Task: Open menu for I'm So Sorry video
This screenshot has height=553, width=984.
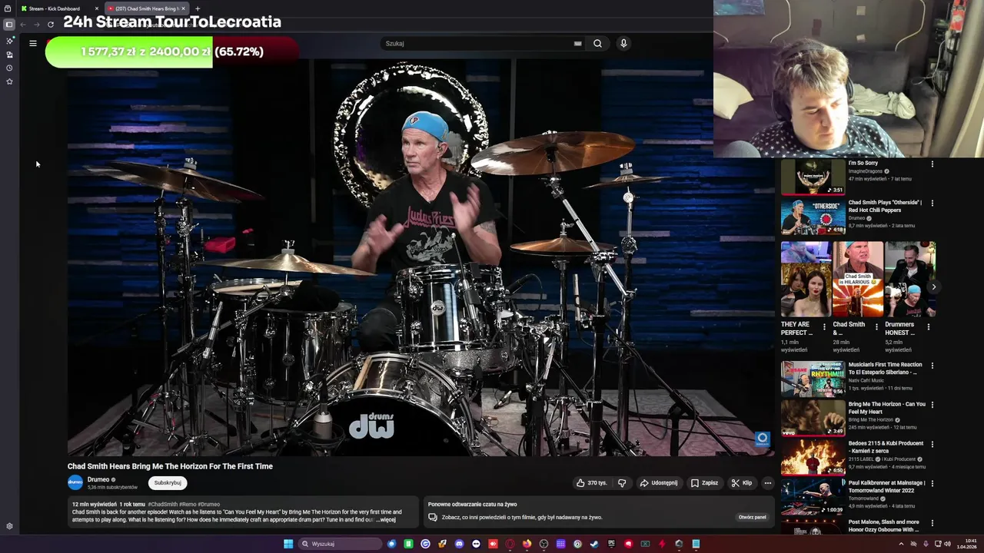Action: tap(932, 164)
